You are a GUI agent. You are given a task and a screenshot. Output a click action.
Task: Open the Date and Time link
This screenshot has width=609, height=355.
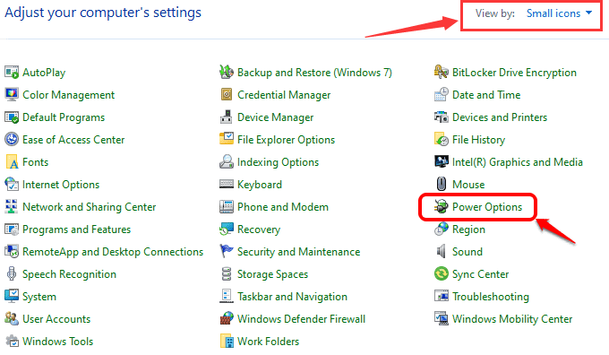(x=486, y=95)
